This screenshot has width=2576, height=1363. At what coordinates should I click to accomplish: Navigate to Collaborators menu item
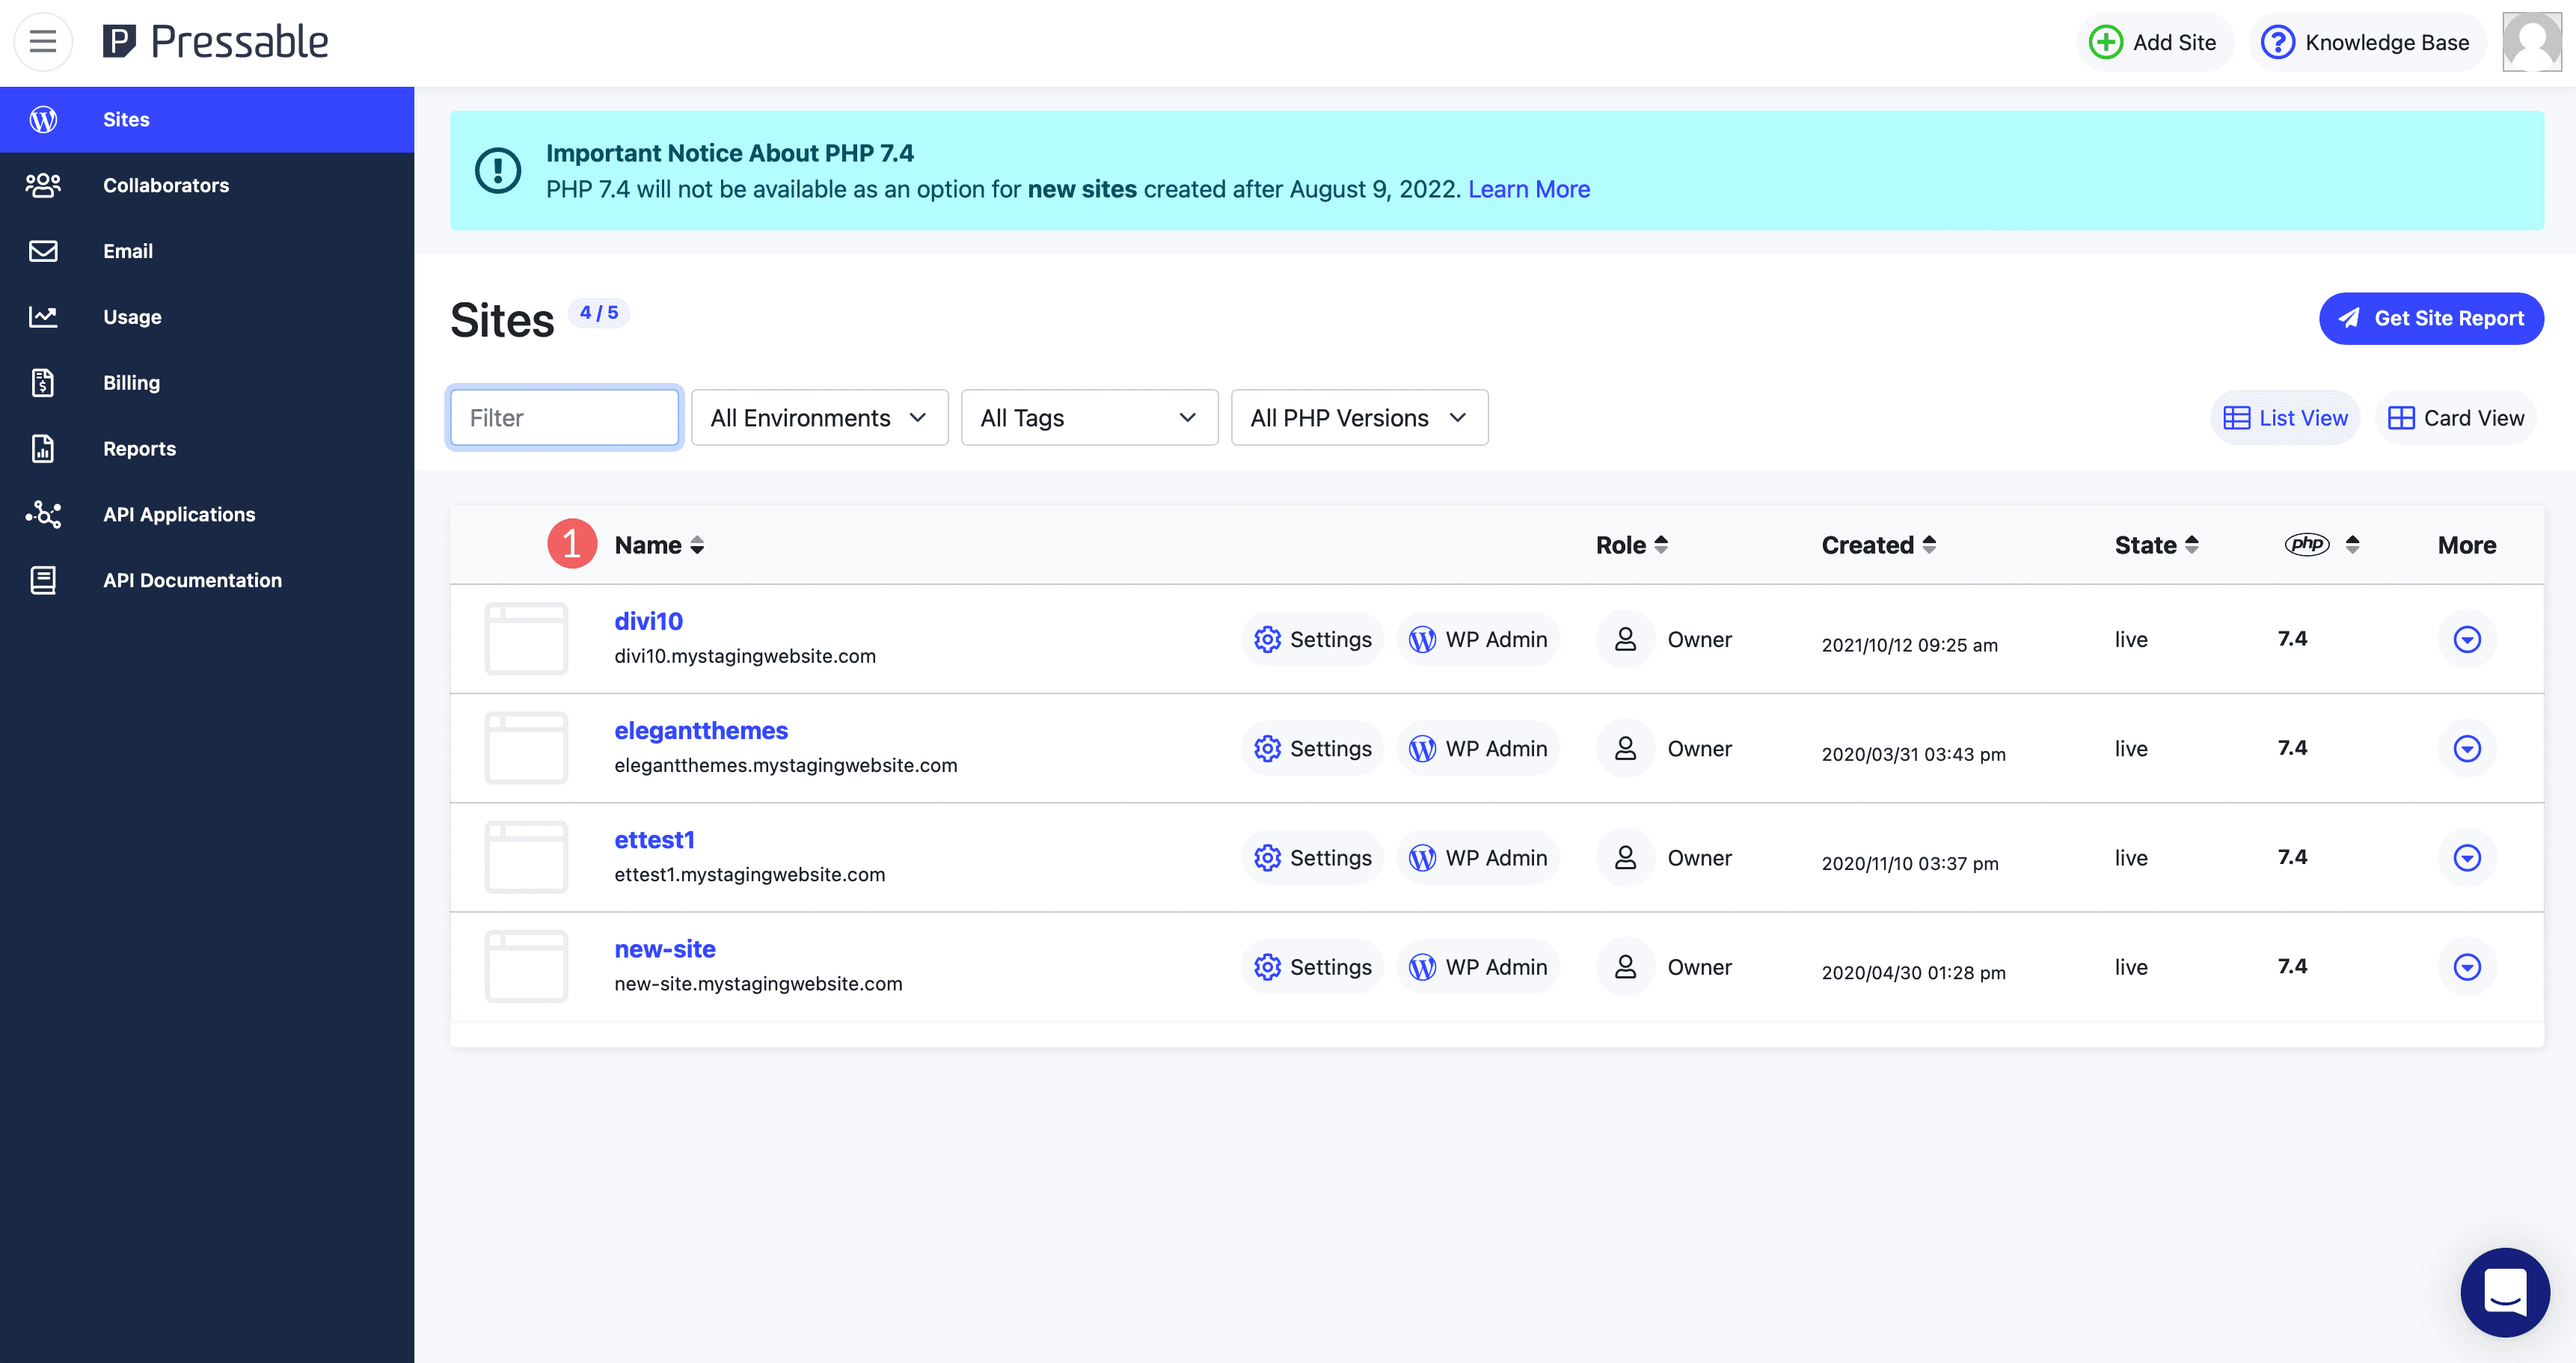tap(164, 184)
